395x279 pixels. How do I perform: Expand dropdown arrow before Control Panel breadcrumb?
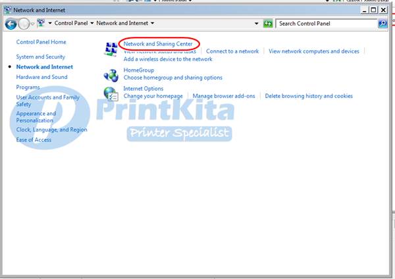coord(50,24)
